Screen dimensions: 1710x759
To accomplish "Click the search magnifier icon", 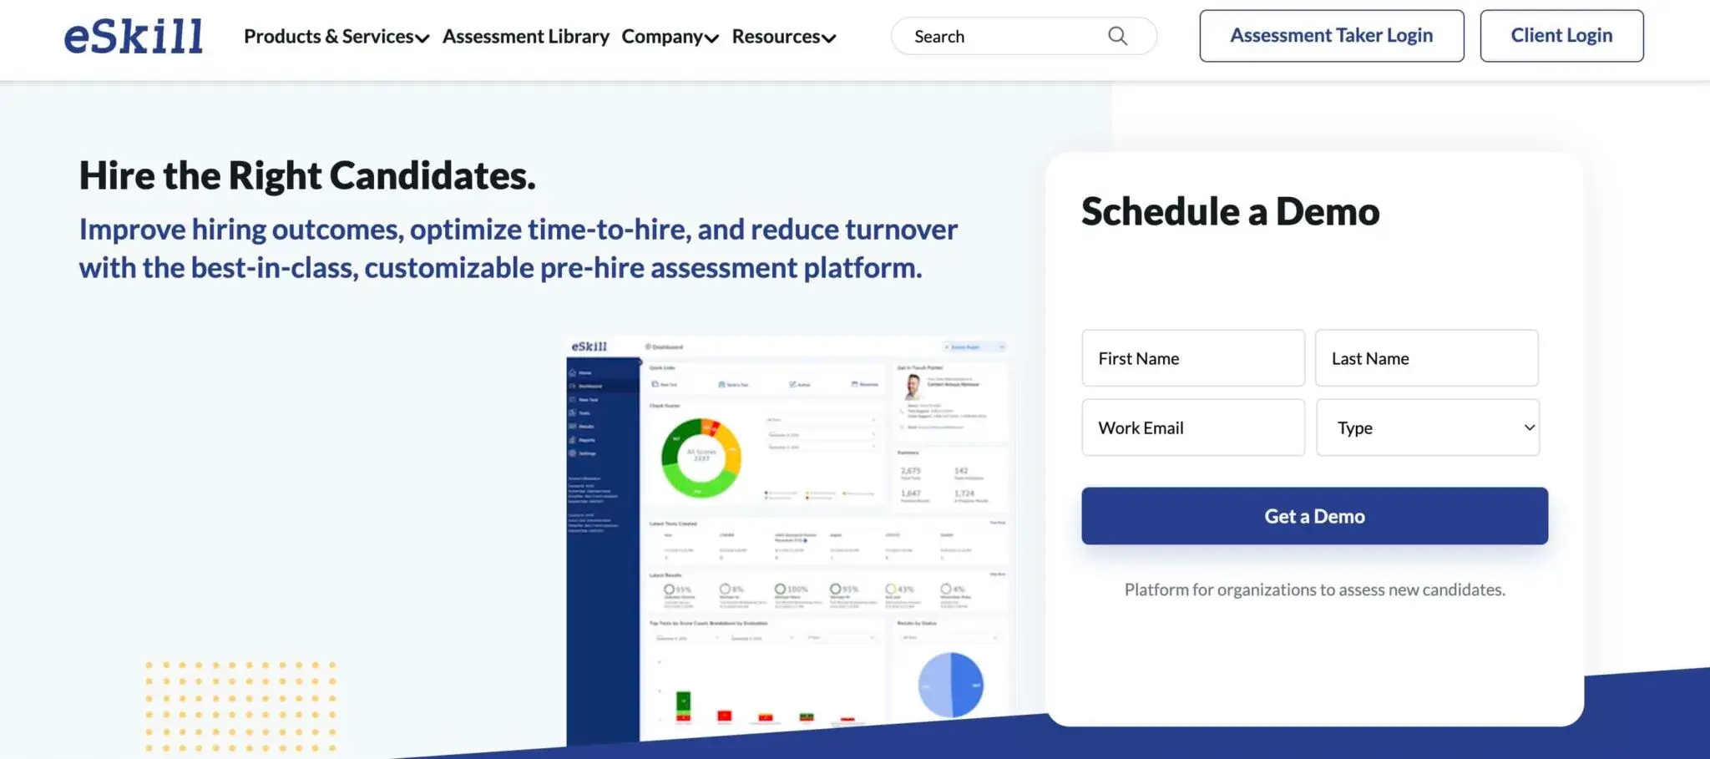I will click(1117, 36).
